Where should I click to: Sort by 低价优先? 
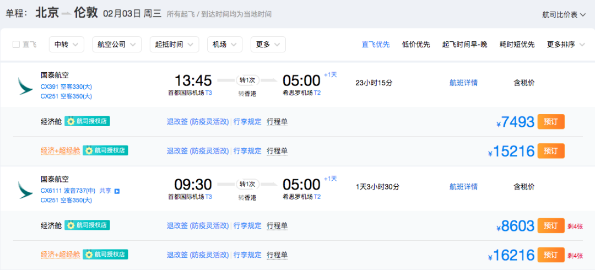point(416,45)
